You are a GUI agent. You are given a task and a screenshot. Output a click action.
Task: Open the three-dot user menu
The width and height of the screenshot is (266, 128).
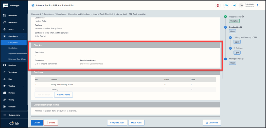pyautogui.click(x=258, y=5)
